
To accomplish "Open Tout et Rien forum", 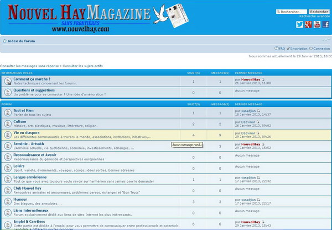I will click(x=23, y=110).
